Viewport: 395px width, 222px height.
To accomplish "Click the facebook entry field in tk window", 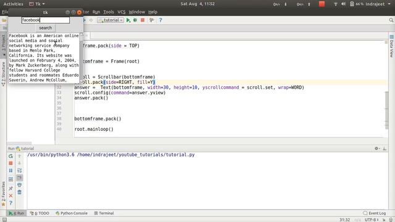I will [x=45, y=20].
